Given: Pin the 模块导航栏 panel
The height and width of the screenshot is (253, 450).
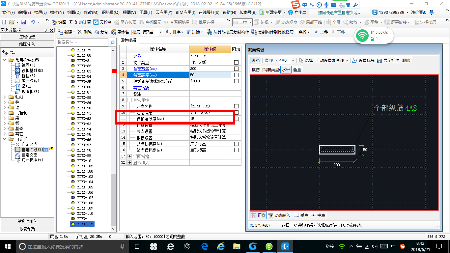Looking at the screenshot, I should (46, 30).
